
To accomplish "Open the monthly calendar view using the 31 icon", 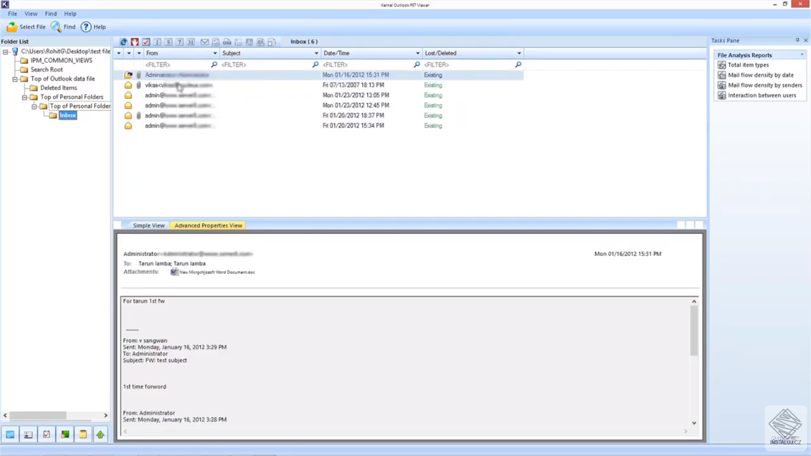I will [x=191, y=42].
